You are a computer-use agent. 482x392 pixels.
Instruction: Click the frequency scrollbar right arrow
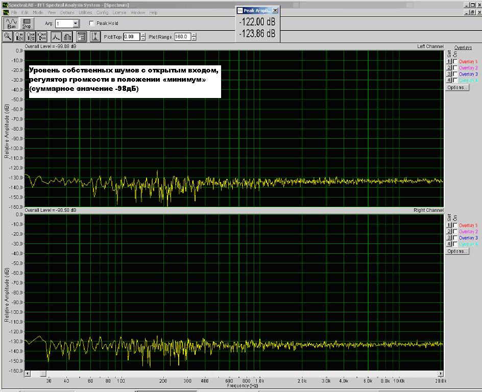(441, 374)
